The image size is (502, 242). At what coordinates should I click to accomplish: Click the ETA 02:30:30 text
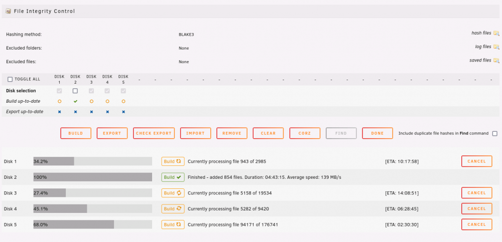click(x=402, y=225)
